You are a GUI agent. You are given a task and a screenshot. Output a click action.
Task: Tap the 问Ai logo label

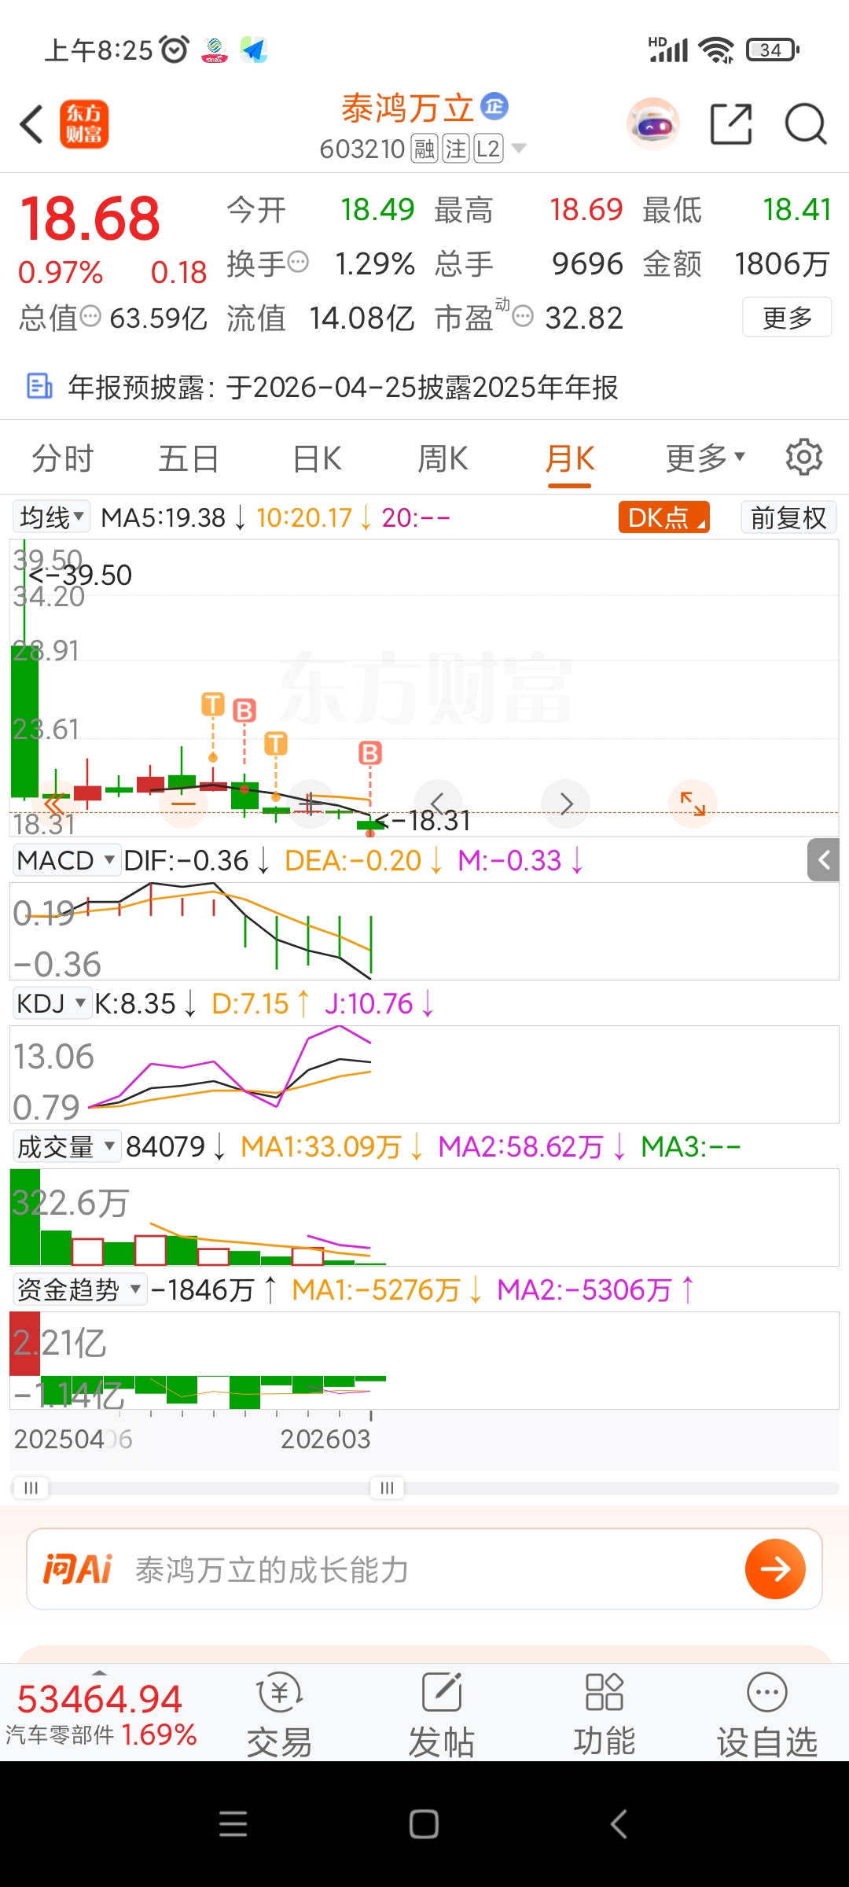(78, 1569)
